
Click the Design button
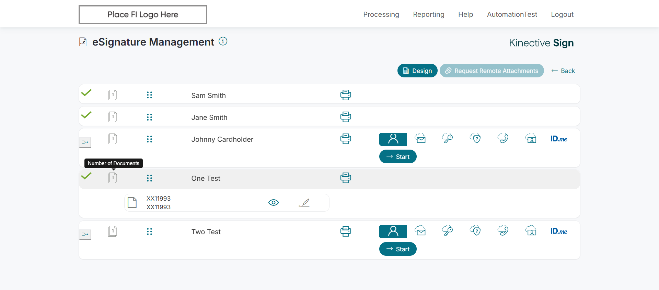click(417, 71)
